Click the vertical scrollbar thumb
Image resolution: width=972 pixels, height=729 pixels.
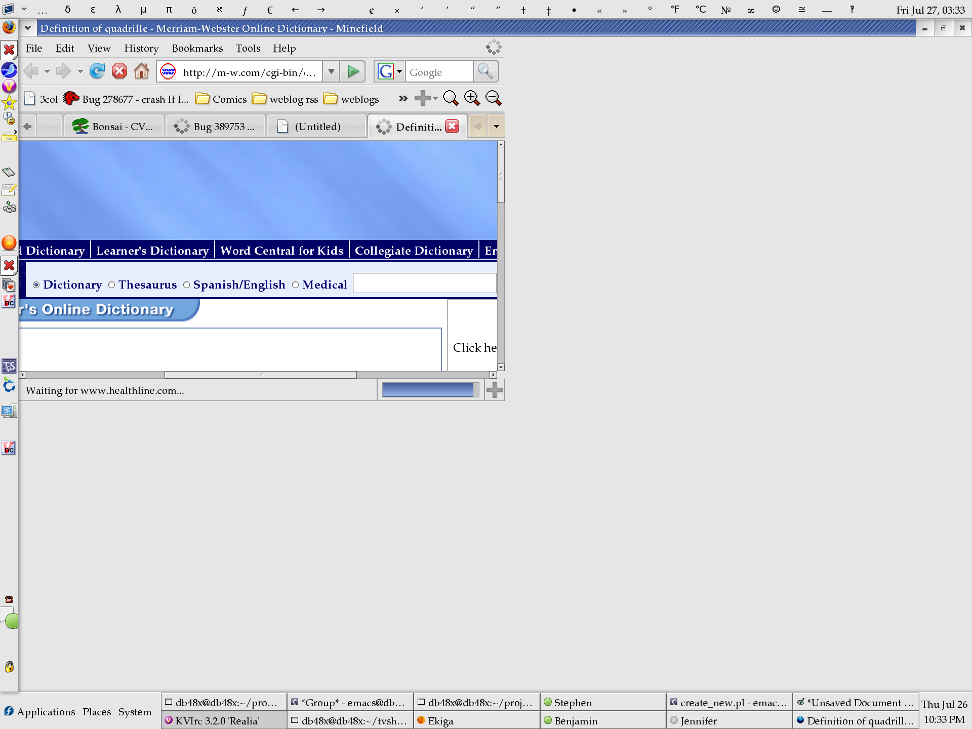(x=501, y=175)
